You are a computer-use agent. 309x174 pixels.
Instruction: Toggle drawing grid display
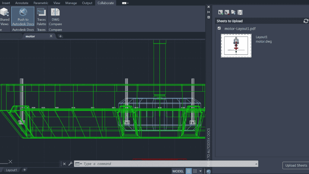(189, 171)
